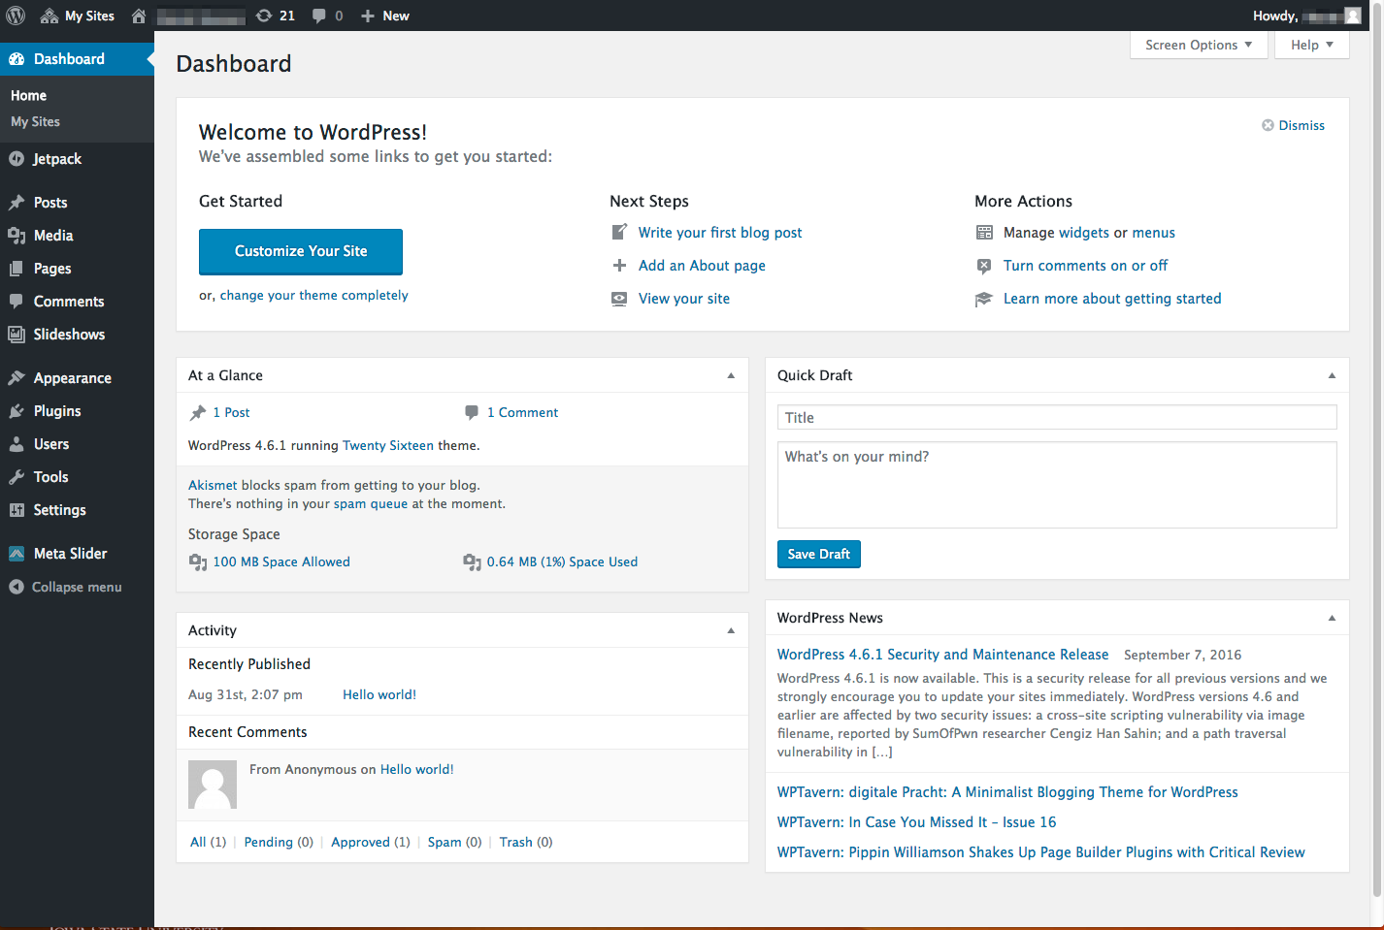Click the comments bubble icon in admin bar
Viewport: 1384px width, 930px height.
(x=327, y=16)
